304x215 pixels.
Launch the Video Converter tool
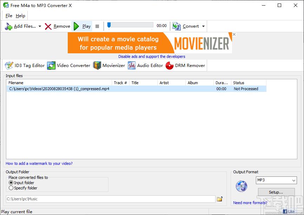click(69, 66)
